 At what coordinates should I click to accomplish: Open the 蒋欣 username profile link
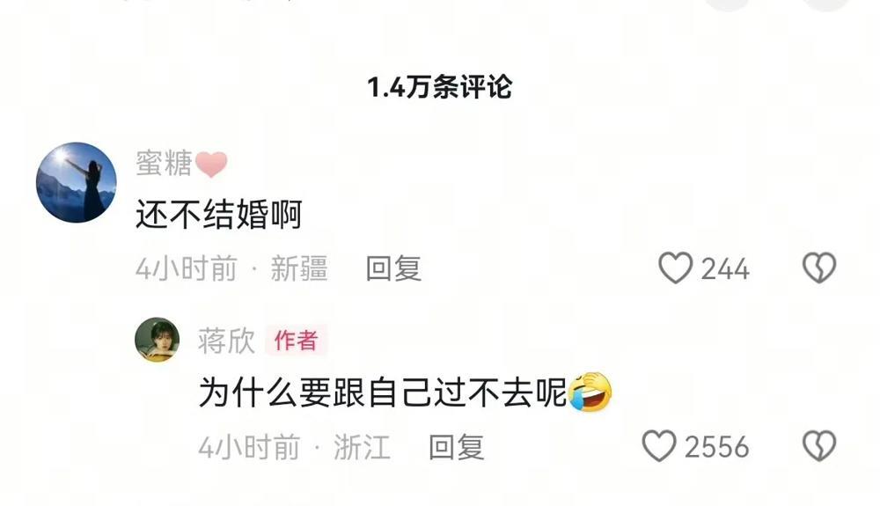(x=226, y=341)
